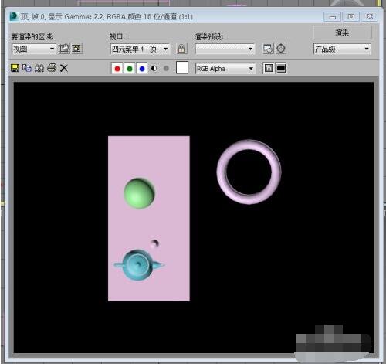This screenshot has width=386, height=364.
Task: Open the render setup icon
Action: [x=268, y=49]
